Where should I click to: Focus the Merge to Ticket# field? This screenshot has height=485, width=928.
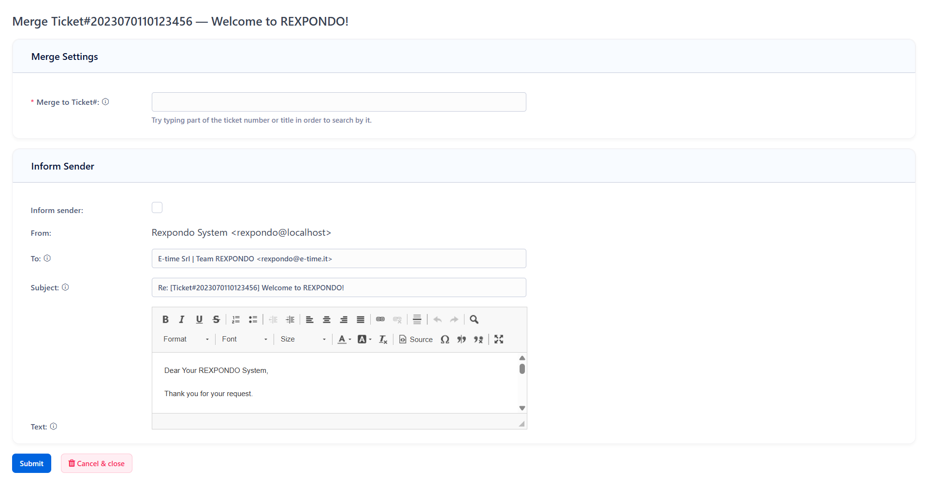click(x=339, y=102)
